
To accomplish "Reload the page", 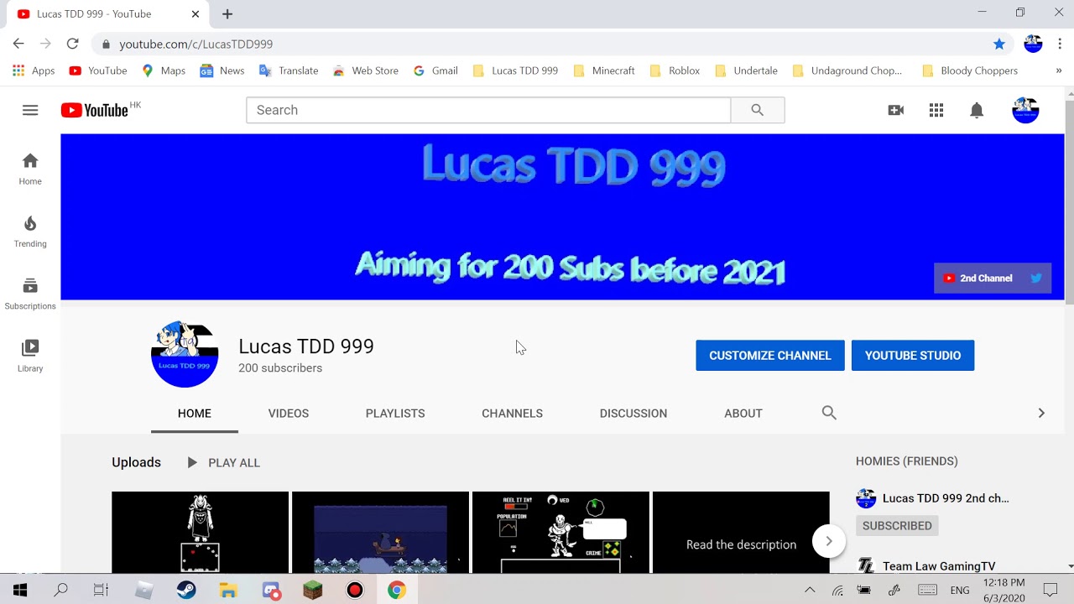I will click(x=72, y=44).
